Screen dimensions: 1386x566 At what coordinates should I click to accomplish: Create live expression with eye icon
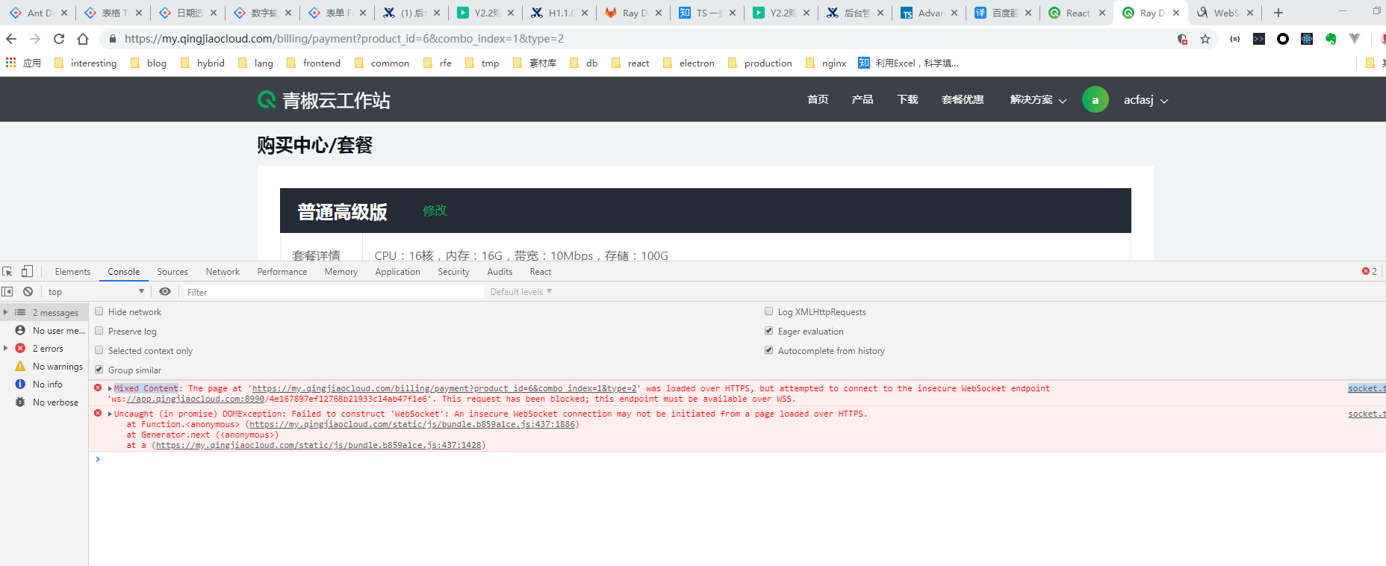(x=165, y=291)
